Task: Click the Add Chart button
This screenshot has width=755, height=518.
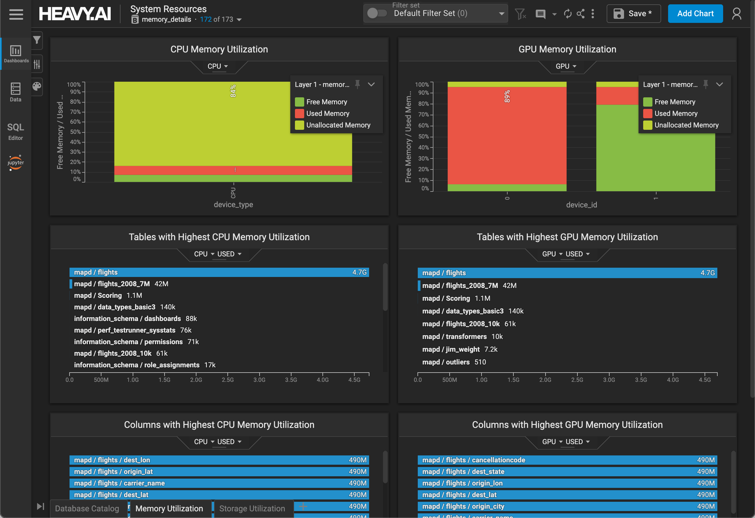Action: tap(695, 14)
